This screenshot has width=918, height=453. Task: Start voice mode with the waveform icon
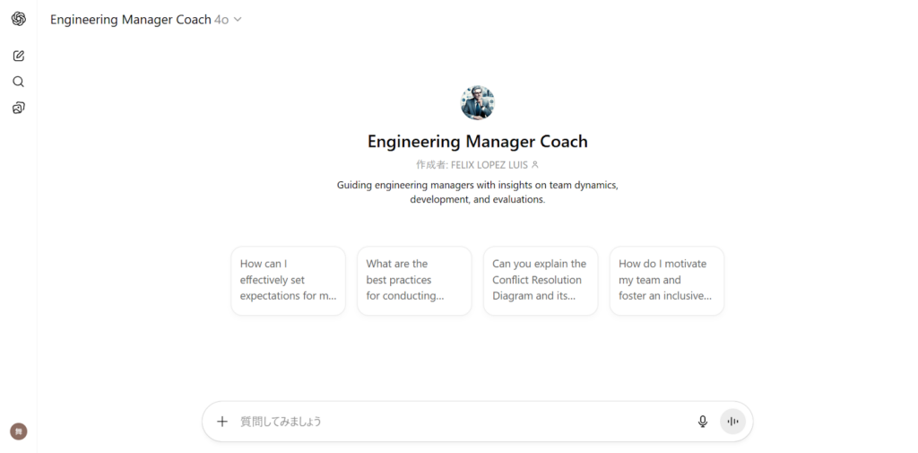[733, 422]
